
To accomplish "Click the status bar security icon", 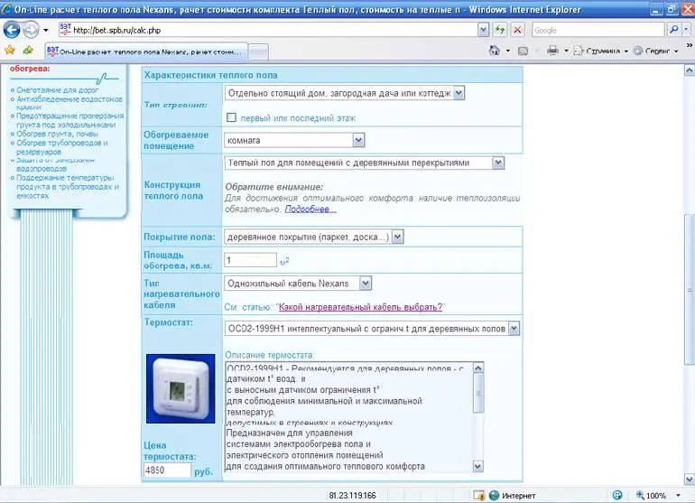I will tap(478, 496).
